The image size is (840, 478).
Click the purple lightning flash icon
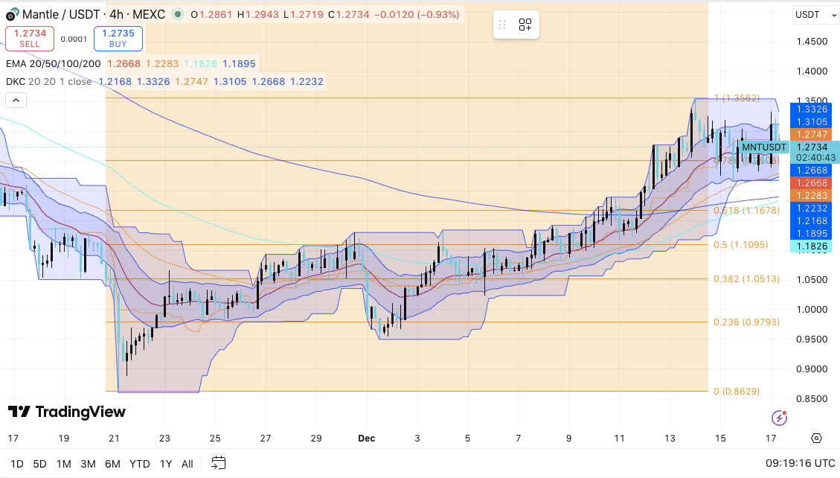779,418
